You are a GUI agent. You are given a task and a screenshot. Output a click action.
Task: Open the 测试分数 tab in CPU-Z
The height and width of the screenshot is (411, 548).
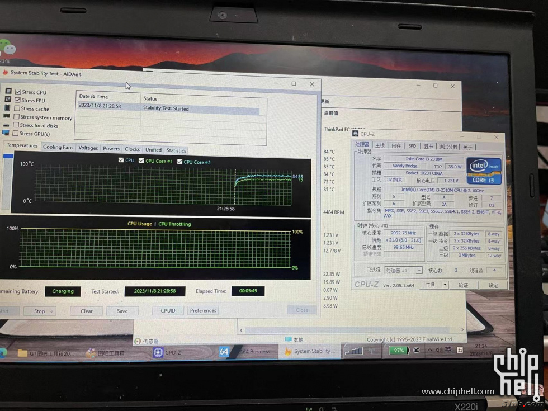[448, 147]
